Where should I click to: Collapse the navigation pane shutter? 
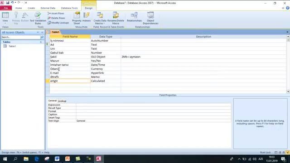(42, 32)
